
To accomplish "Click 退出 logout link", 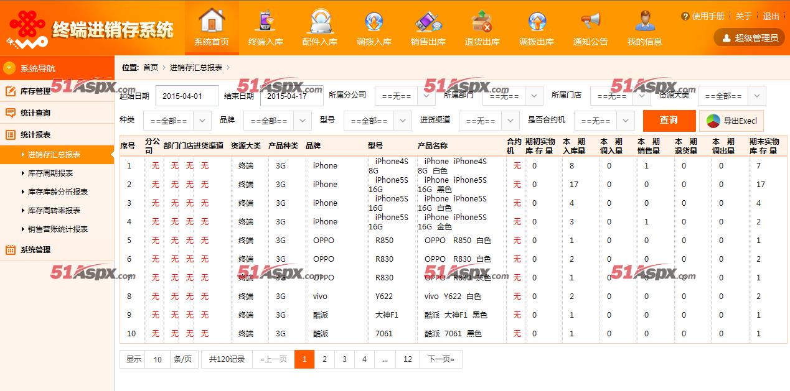I will pyautogui.click(x=771, y=16).
